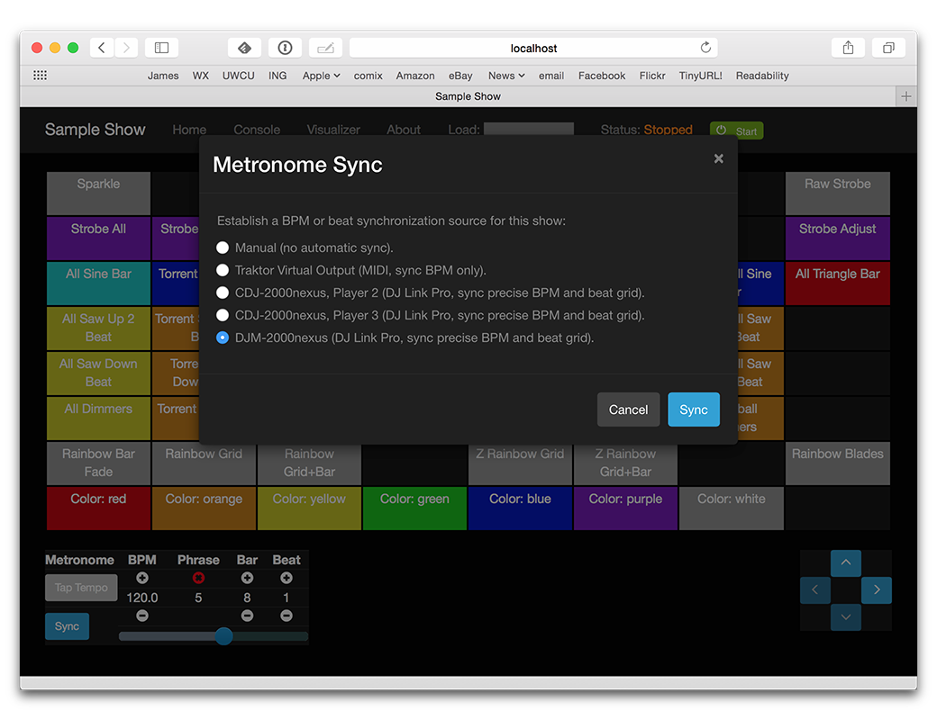Click the Tap Tempo button

click(x=81, y=588)
